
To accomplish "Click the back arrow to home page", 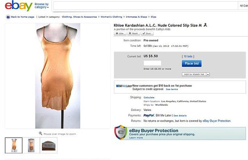I will point(8,17).
